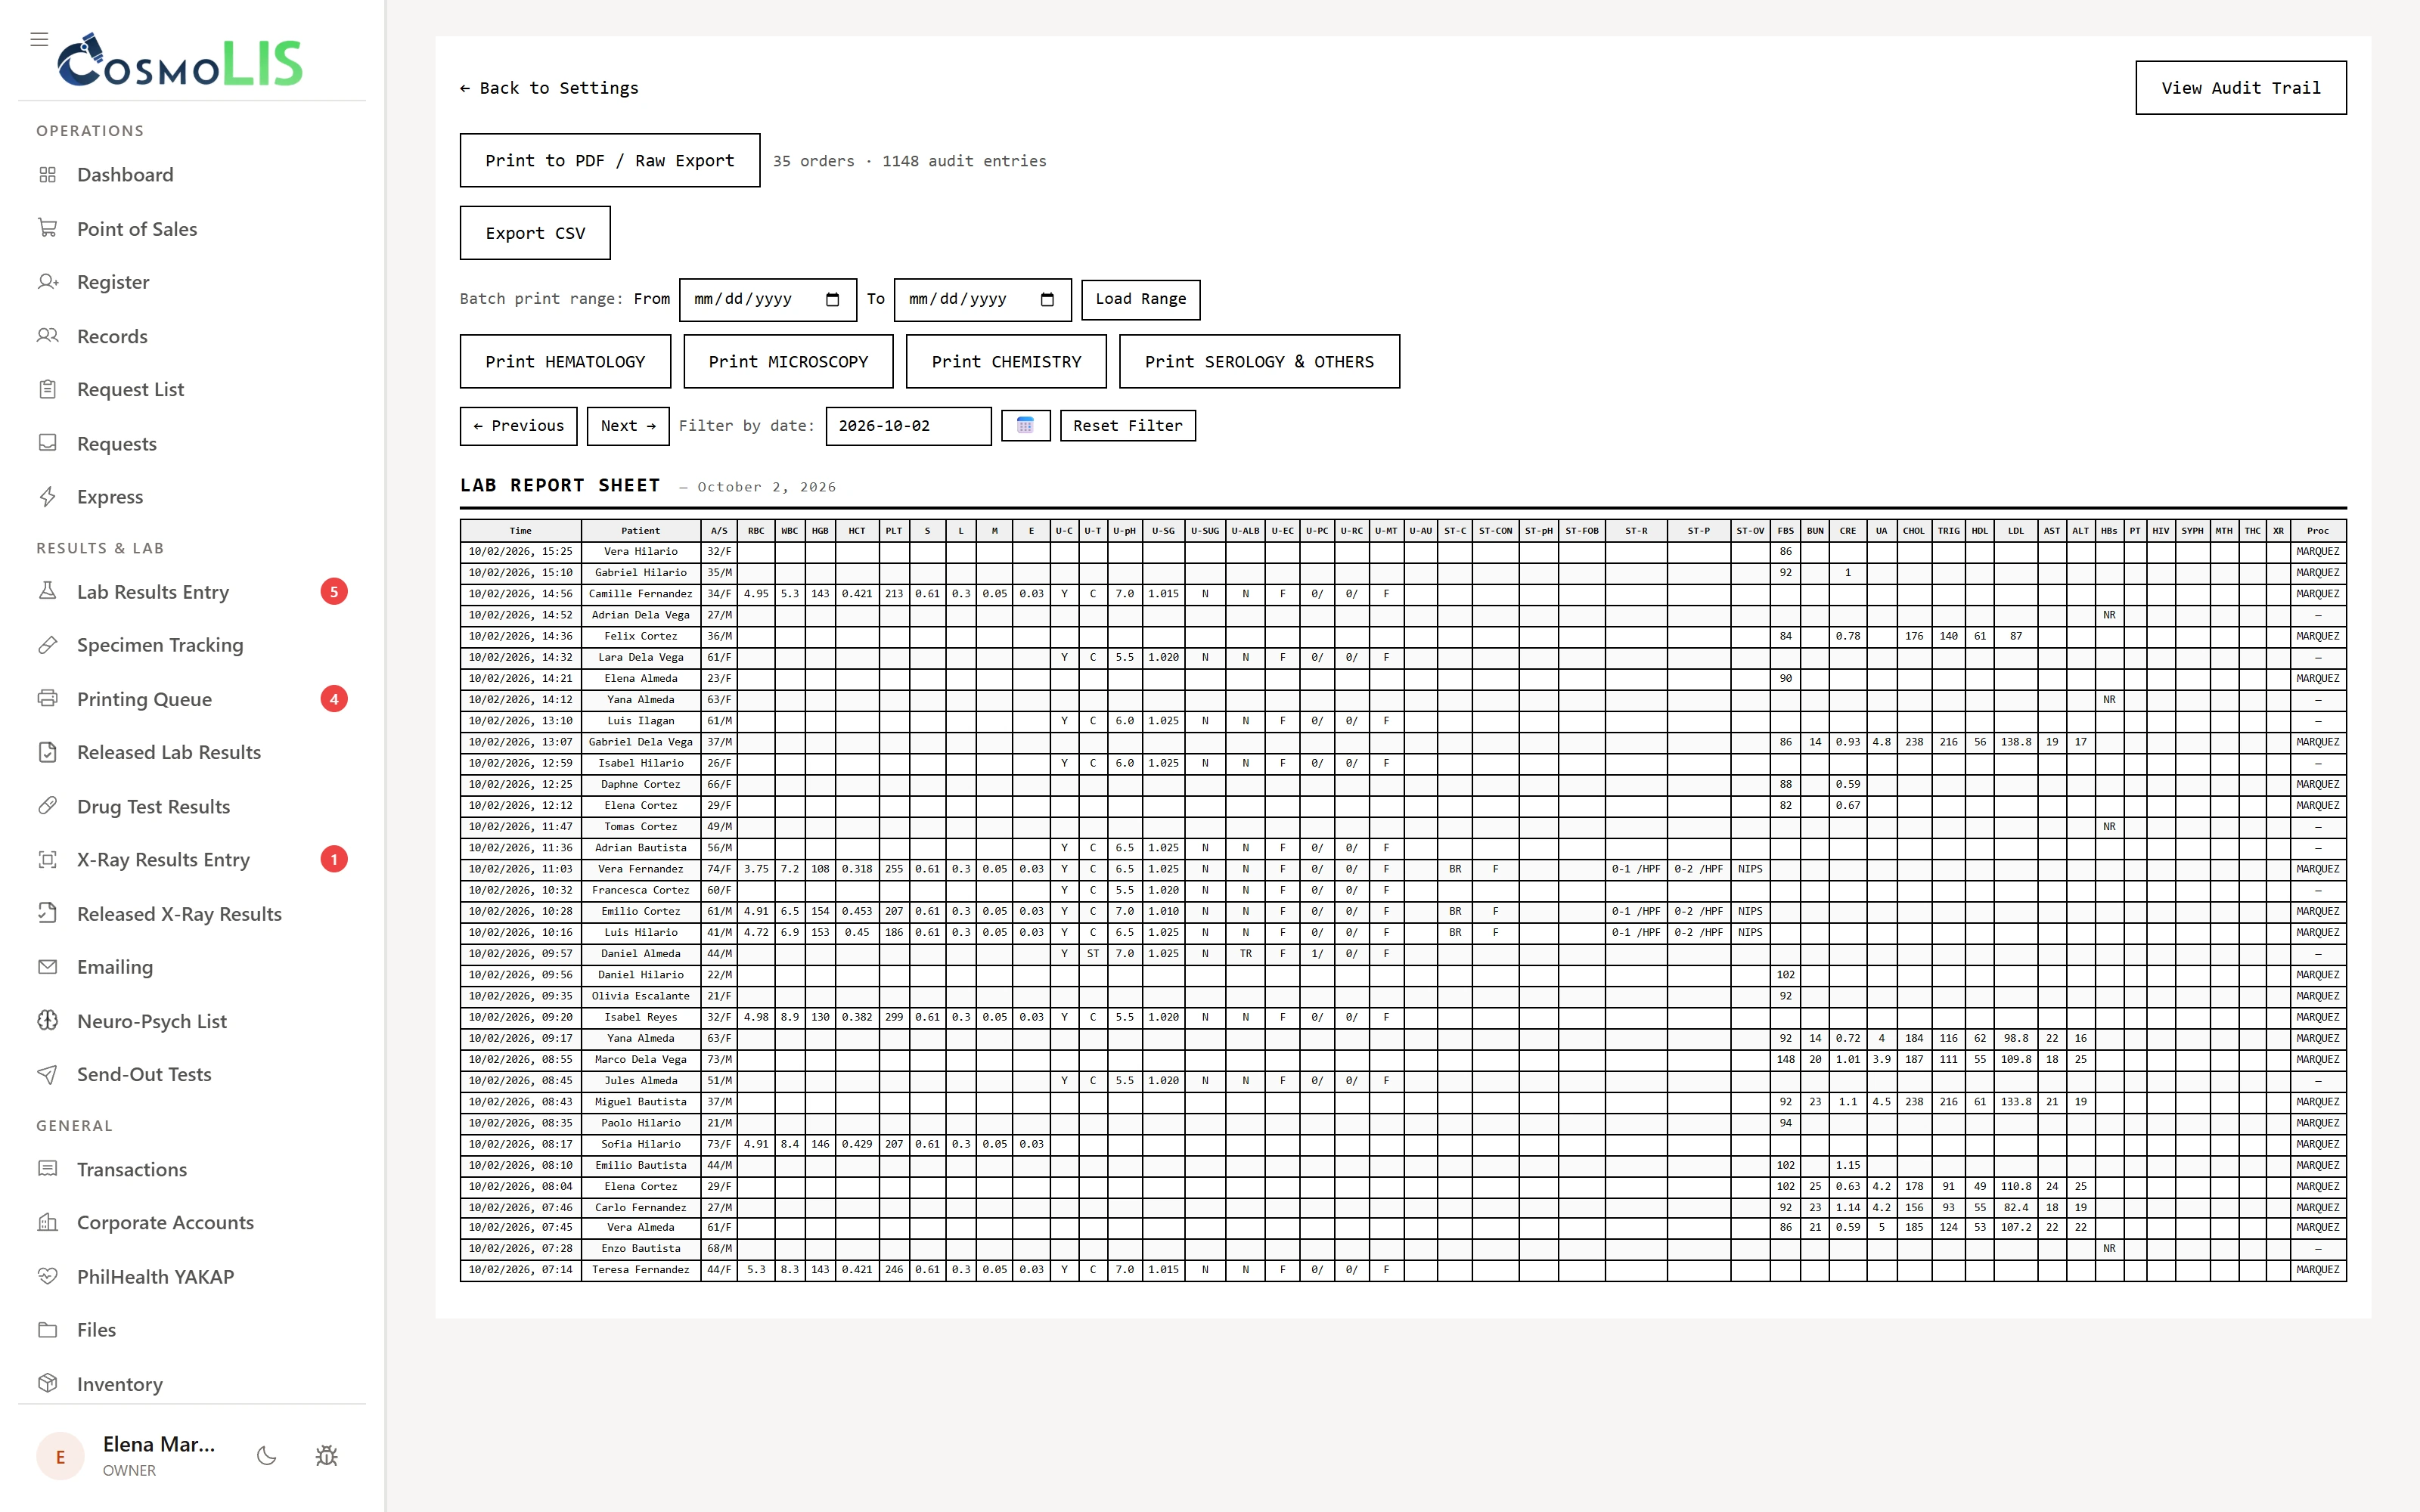Open the Express lightning icon

[x=47, y=496]
